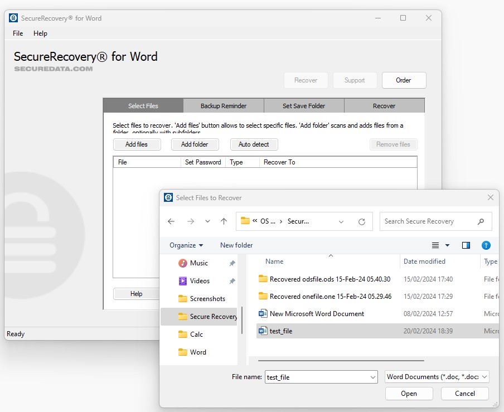Select the test_file Word document icon

point(263,331)
